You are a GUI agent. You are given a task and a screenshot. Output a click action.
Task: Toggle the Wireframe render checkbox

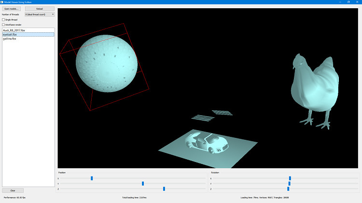(4, 25)
